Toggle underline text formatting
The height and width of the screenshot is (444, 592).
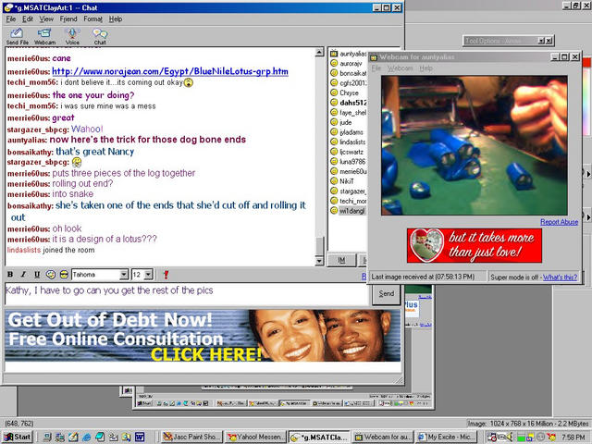37,275
